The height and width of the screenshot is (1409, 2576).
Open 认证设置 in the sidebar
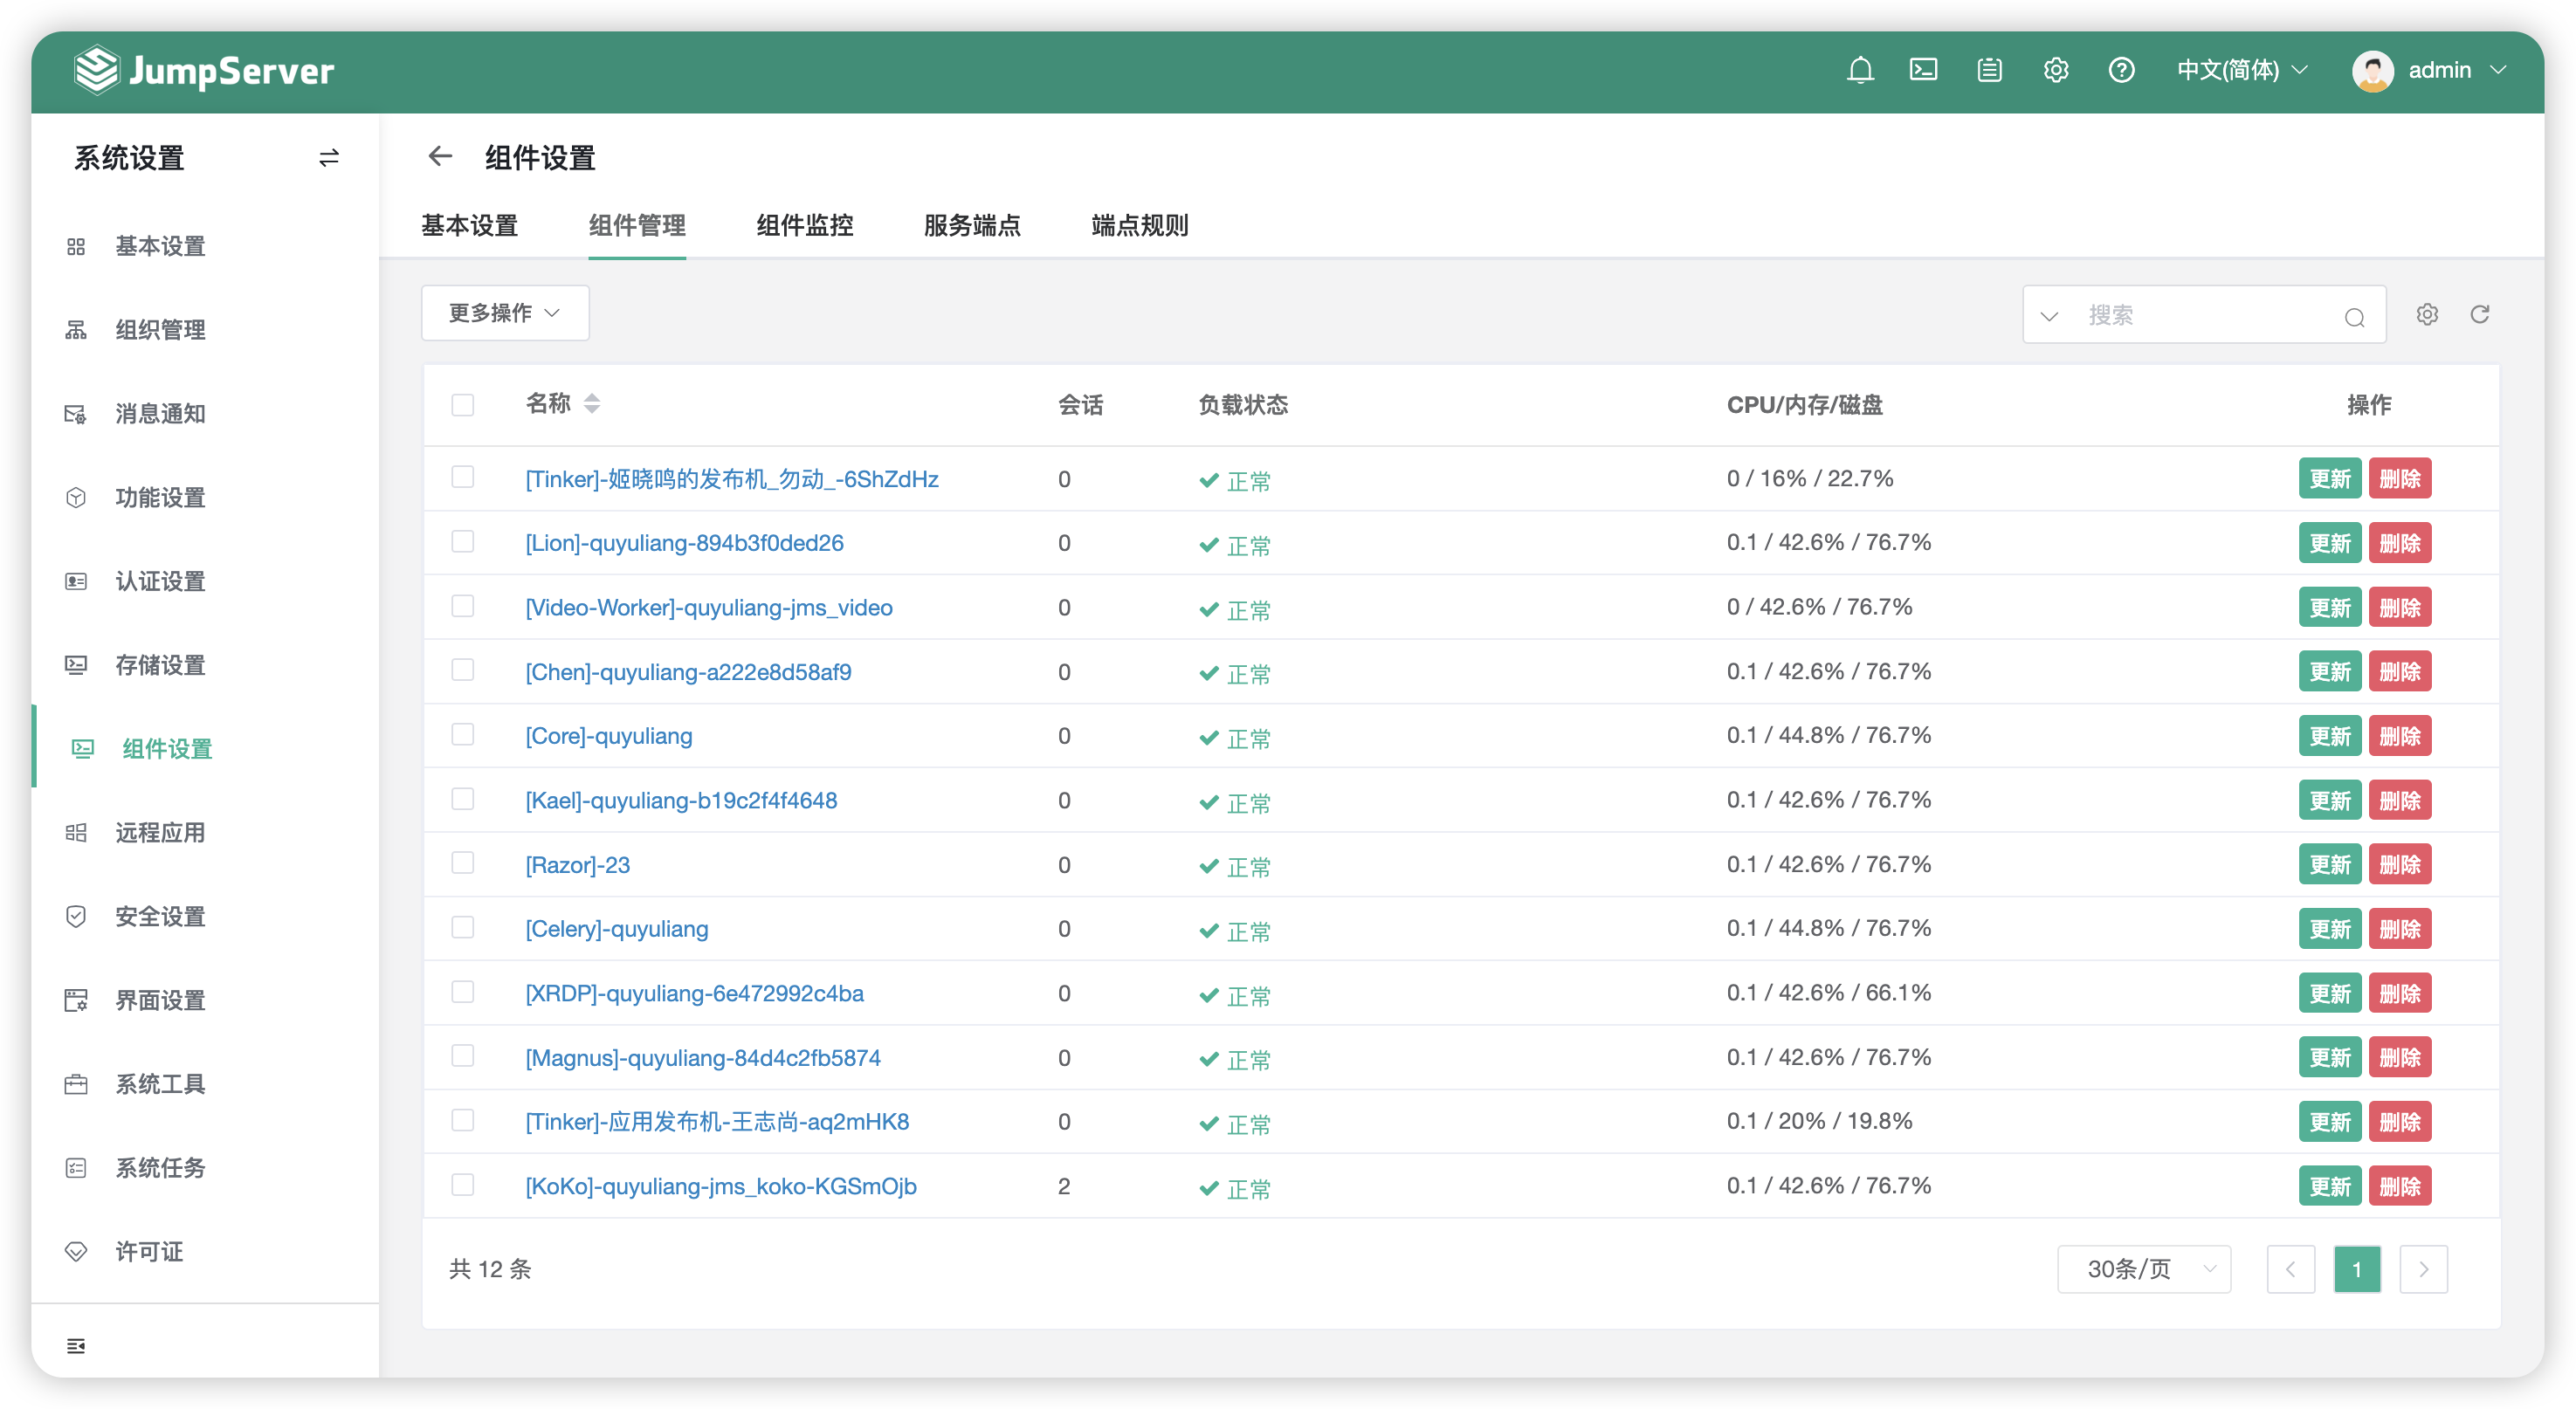tap(160, 581)
